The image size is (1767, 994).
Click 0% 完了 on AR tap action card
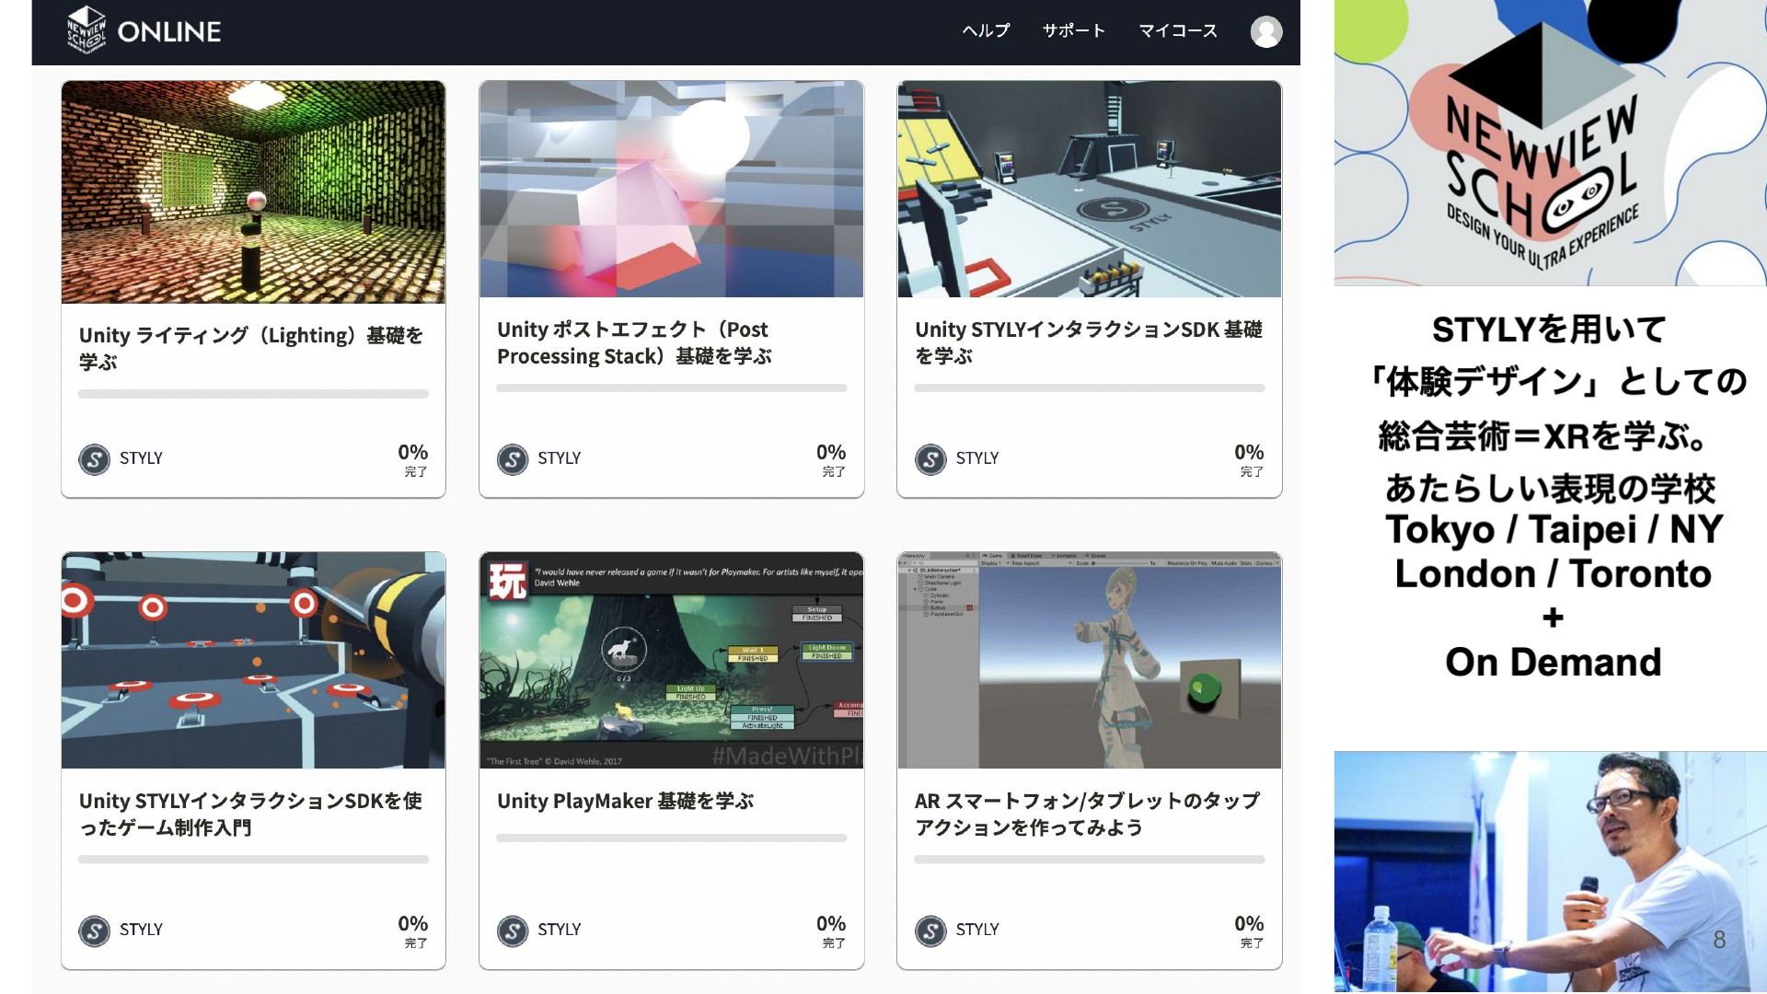pyautogui.click(x=1249, y=930)
